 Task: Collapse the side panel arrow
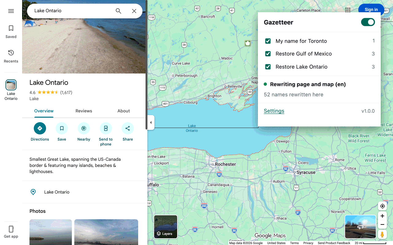pyautogui.click(x=151, y=123)
